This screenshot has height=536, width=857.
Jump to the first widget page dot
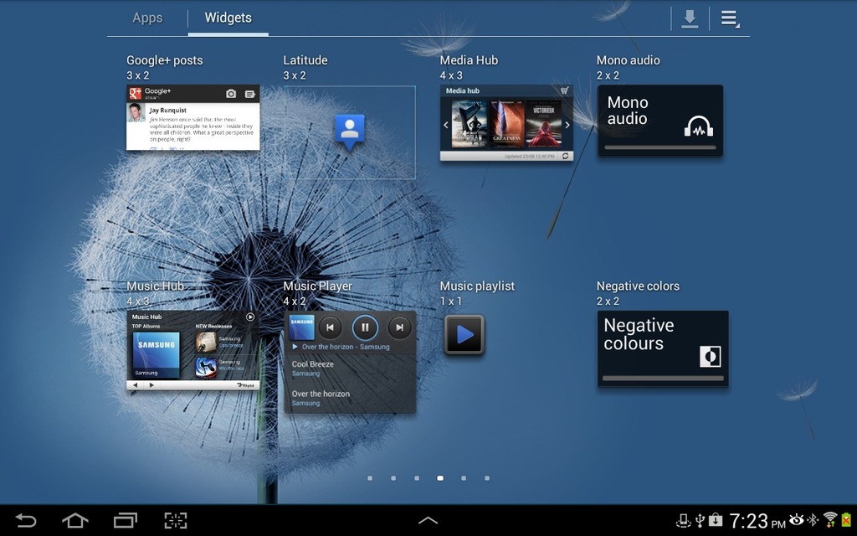click(x=370, y=478)
